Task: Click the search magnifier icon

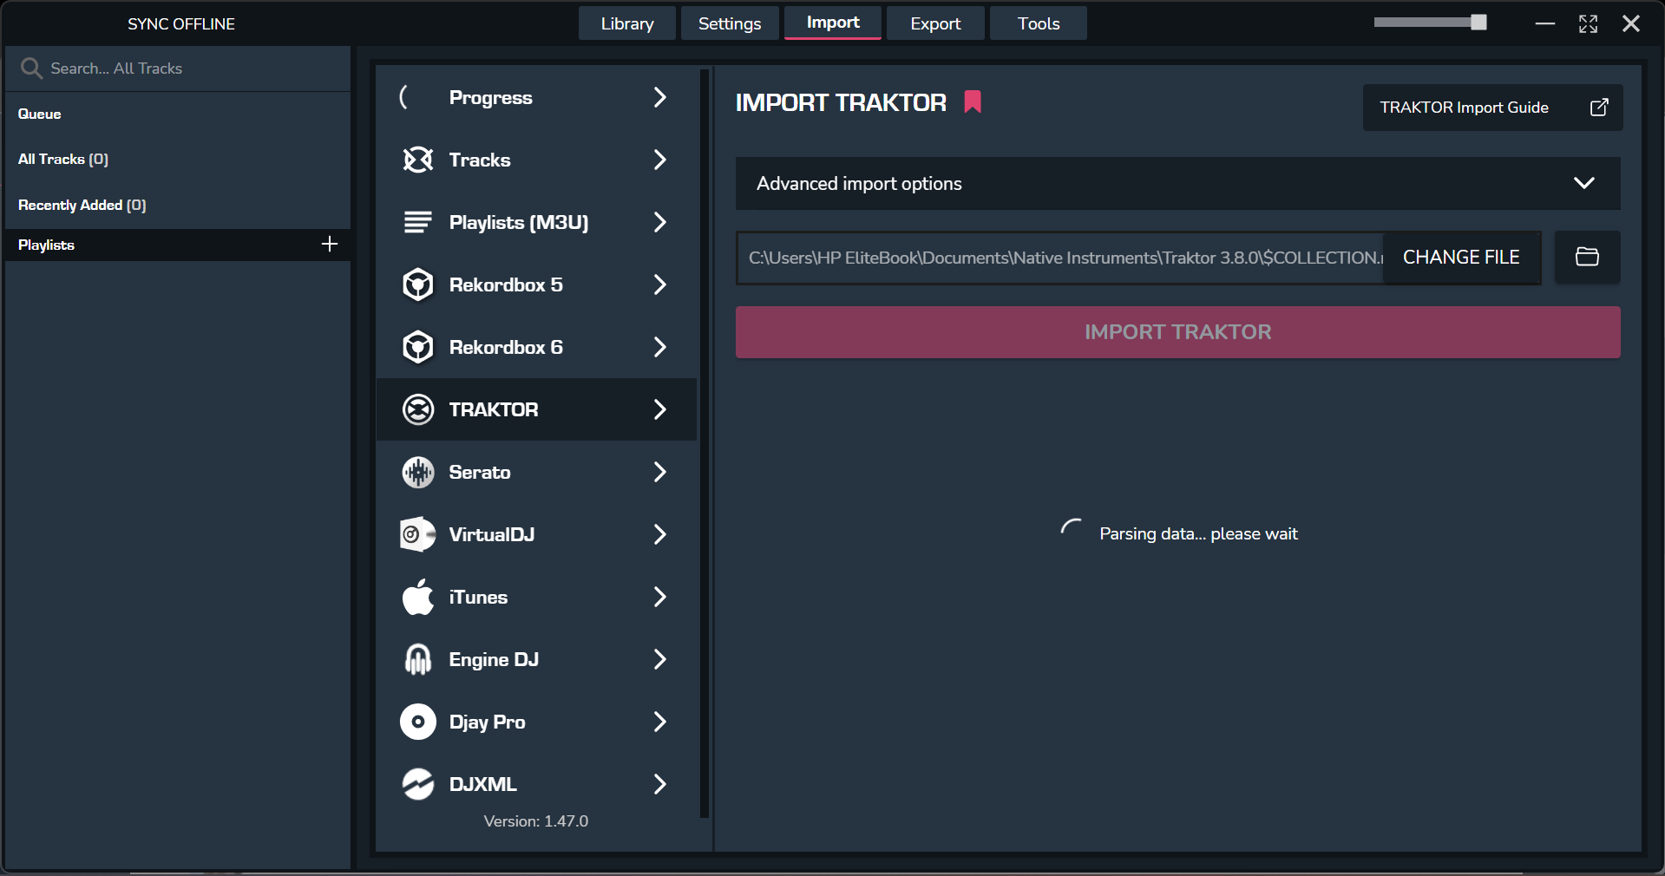Action: coord(31,68)
